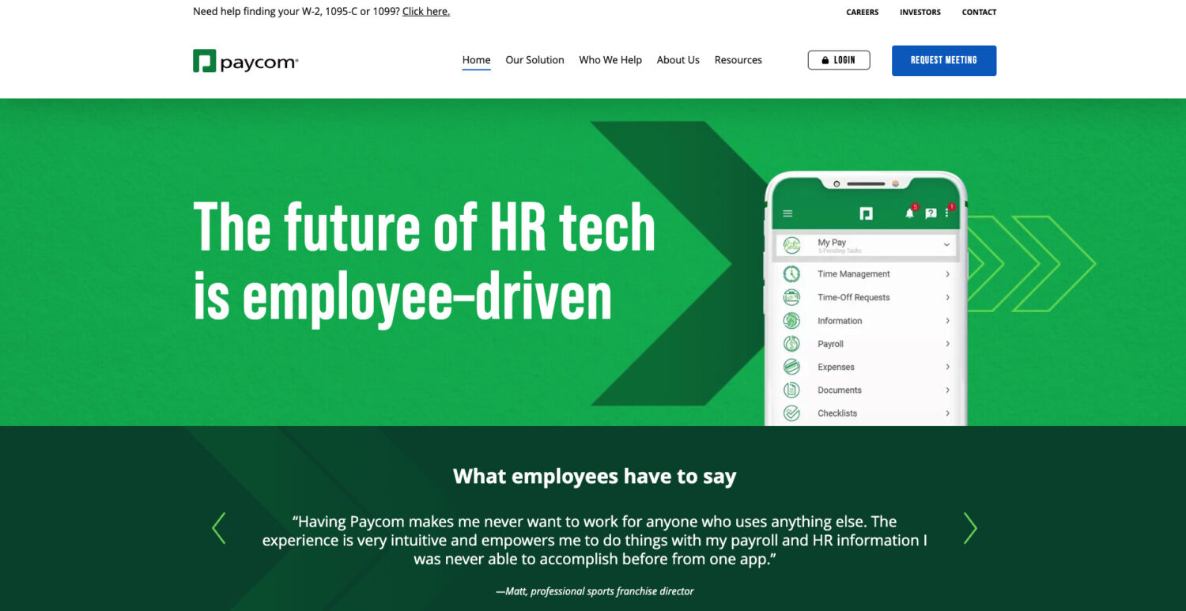Open the Who We Help menu
1186x611 pixels.
tap(610, 60)
